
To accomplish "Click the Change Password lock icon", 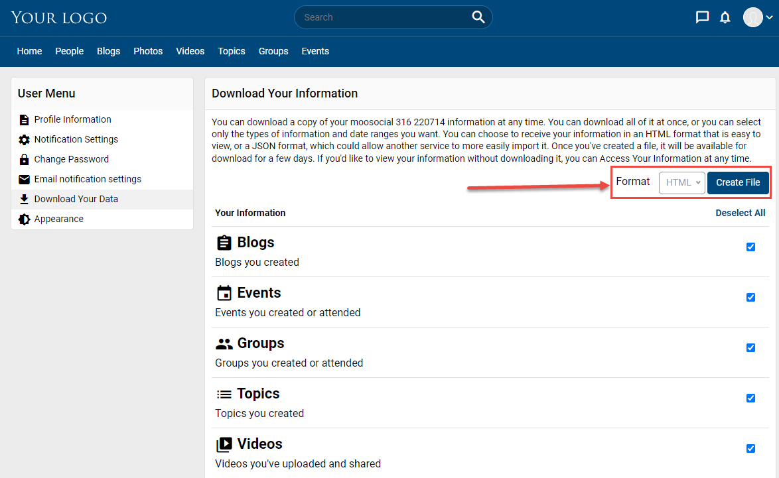I will pos(24,159).
